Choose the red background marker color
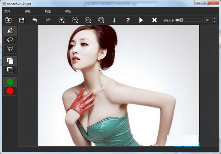This screenshot has height=154, width=221. click(x=10, y=91)
